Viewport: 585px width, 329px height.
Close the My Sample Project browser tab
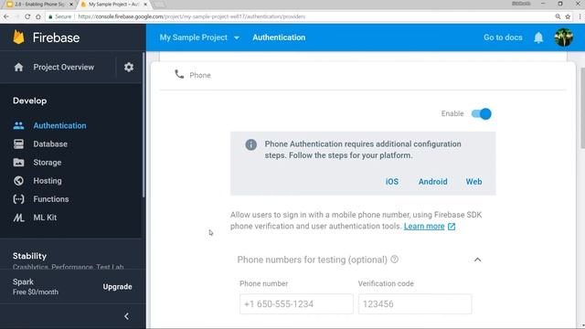coord(145,5)
